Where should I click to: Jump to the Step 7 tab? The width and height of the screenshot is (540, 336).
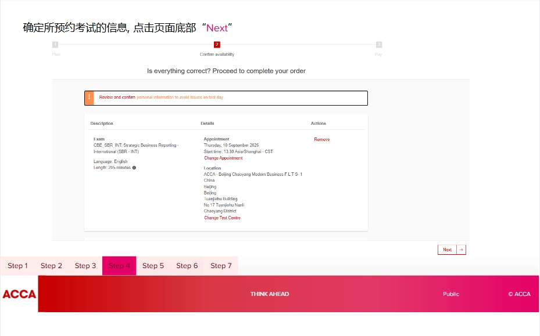pos(221,266)
